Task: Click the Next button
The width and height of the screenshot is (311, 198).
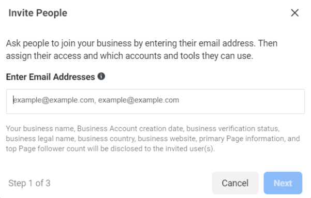Action: click(283, 183)
